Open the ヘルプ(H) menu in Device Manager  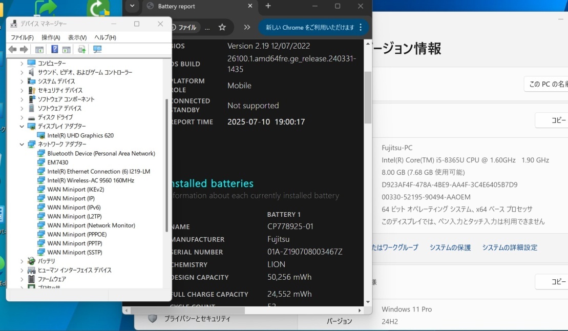(105, 37)
